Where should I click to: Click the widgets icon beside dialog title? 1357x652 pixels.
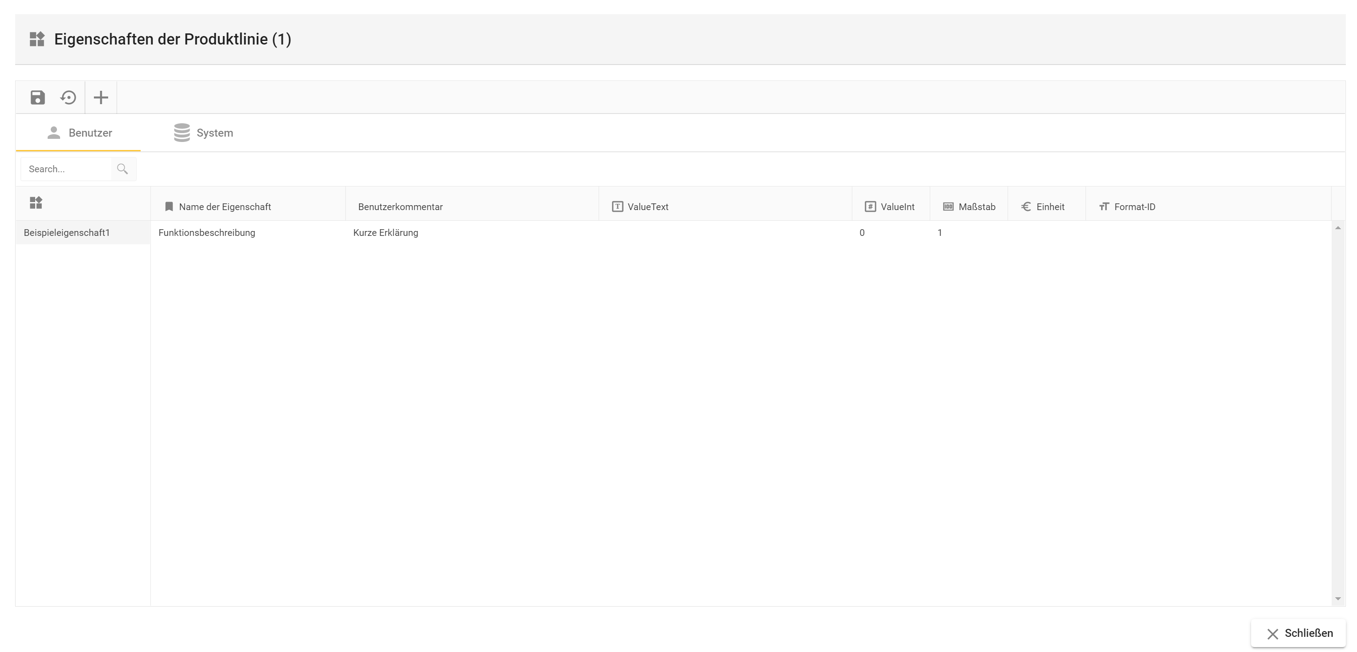click(37, 39)
